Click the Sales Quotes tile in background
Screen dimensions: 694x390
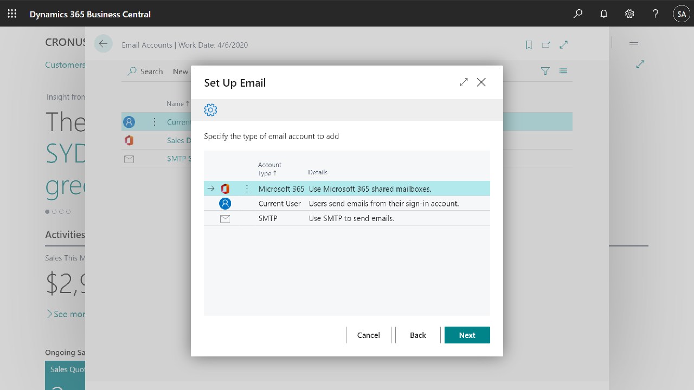tap(65, 375)
